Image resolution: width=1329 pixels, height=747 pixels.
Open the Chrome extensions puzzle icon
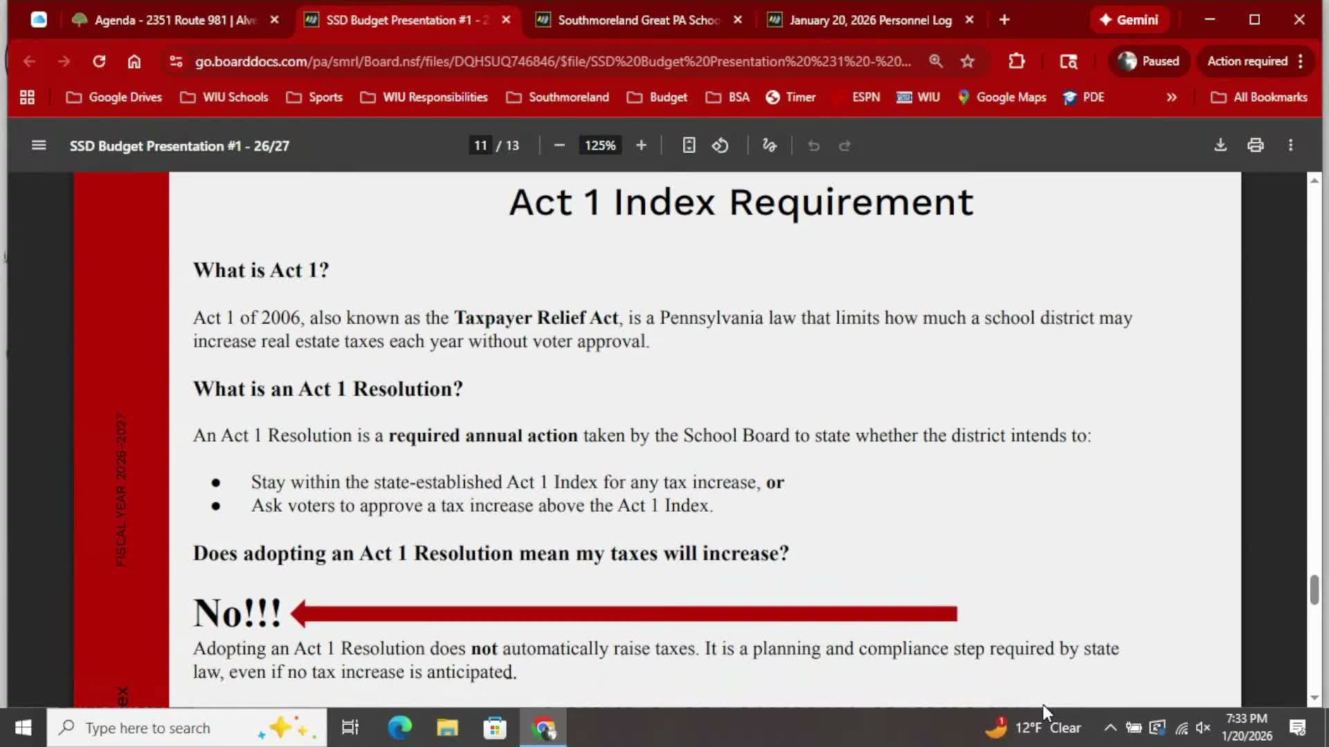[x=1016, y=62]
